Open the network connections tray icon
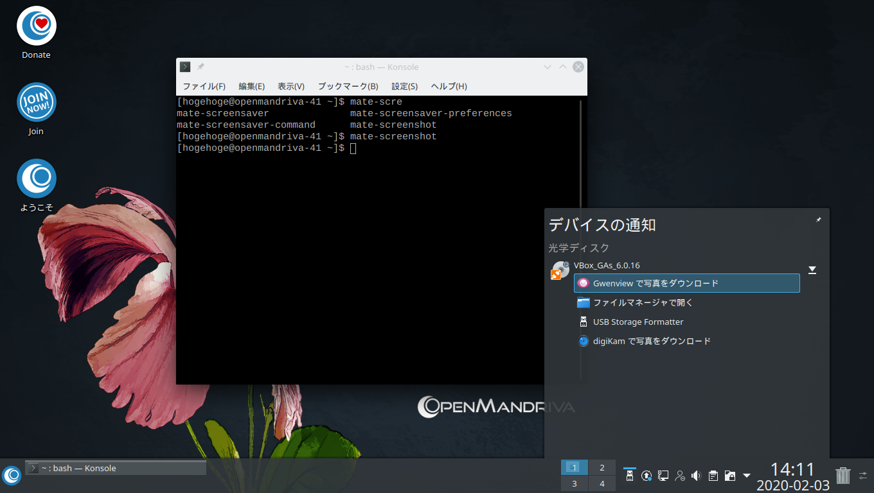The image size is (874, 493). (x=663, y=476)
